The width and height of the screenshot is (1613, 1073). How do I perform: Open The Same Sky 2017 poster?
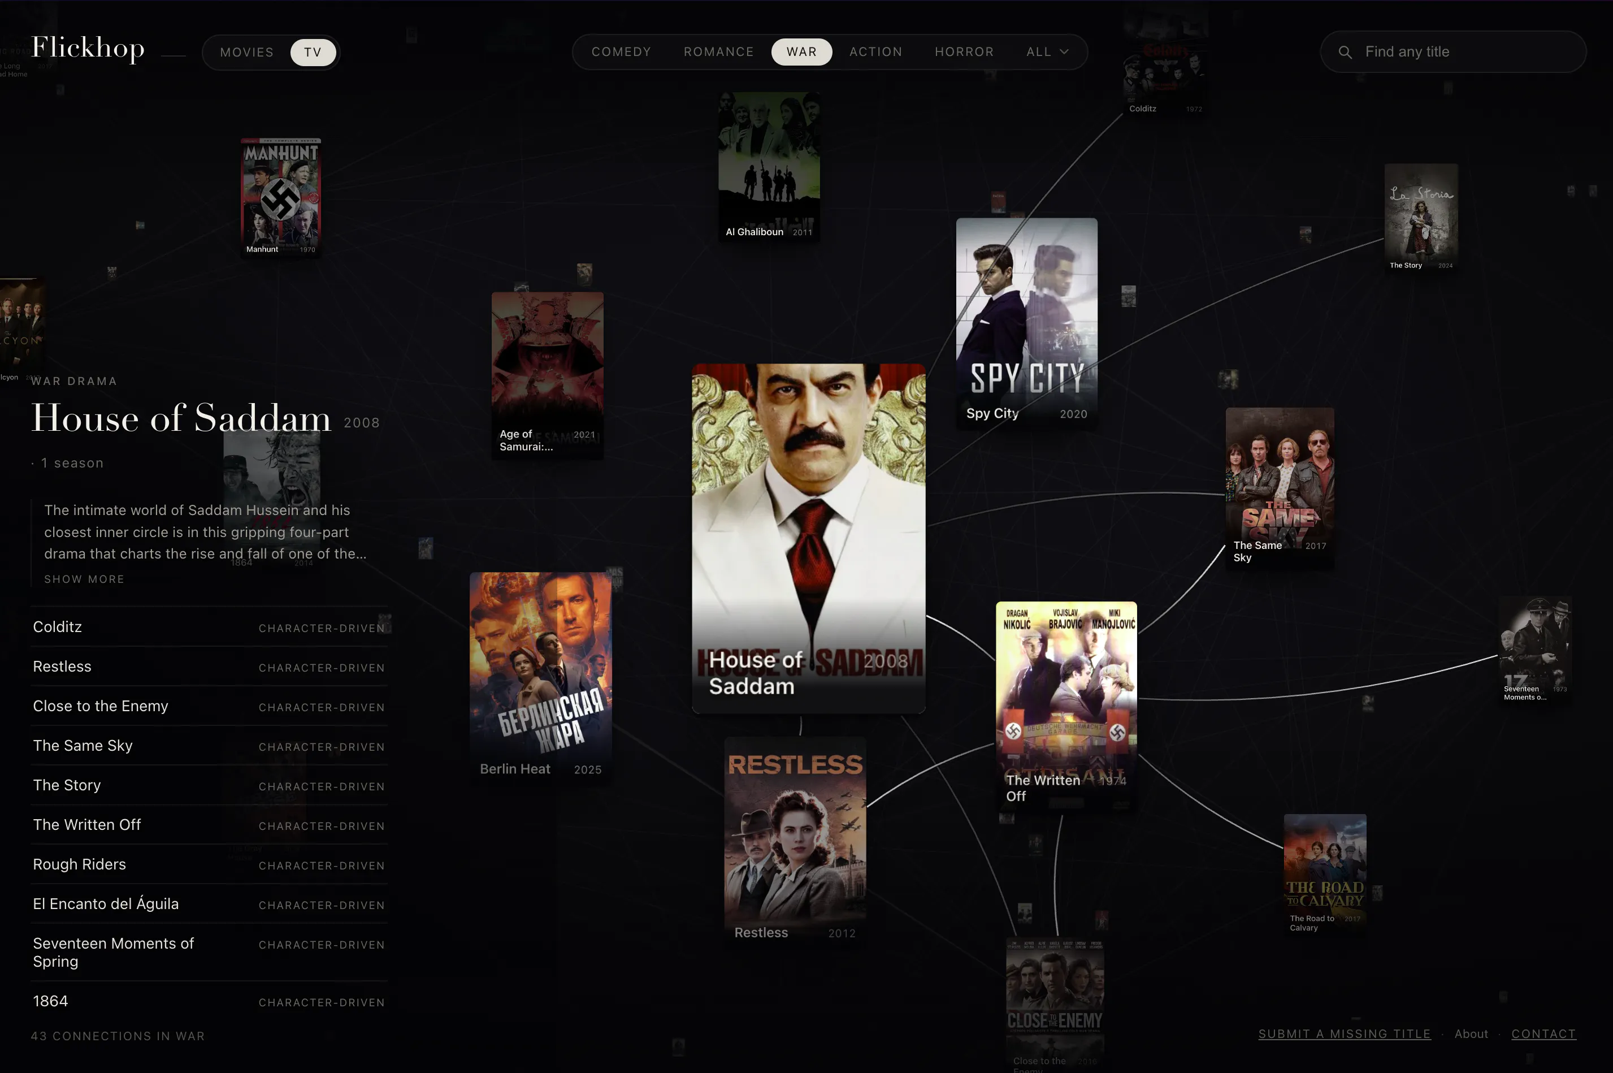[x=1279, y=488]
